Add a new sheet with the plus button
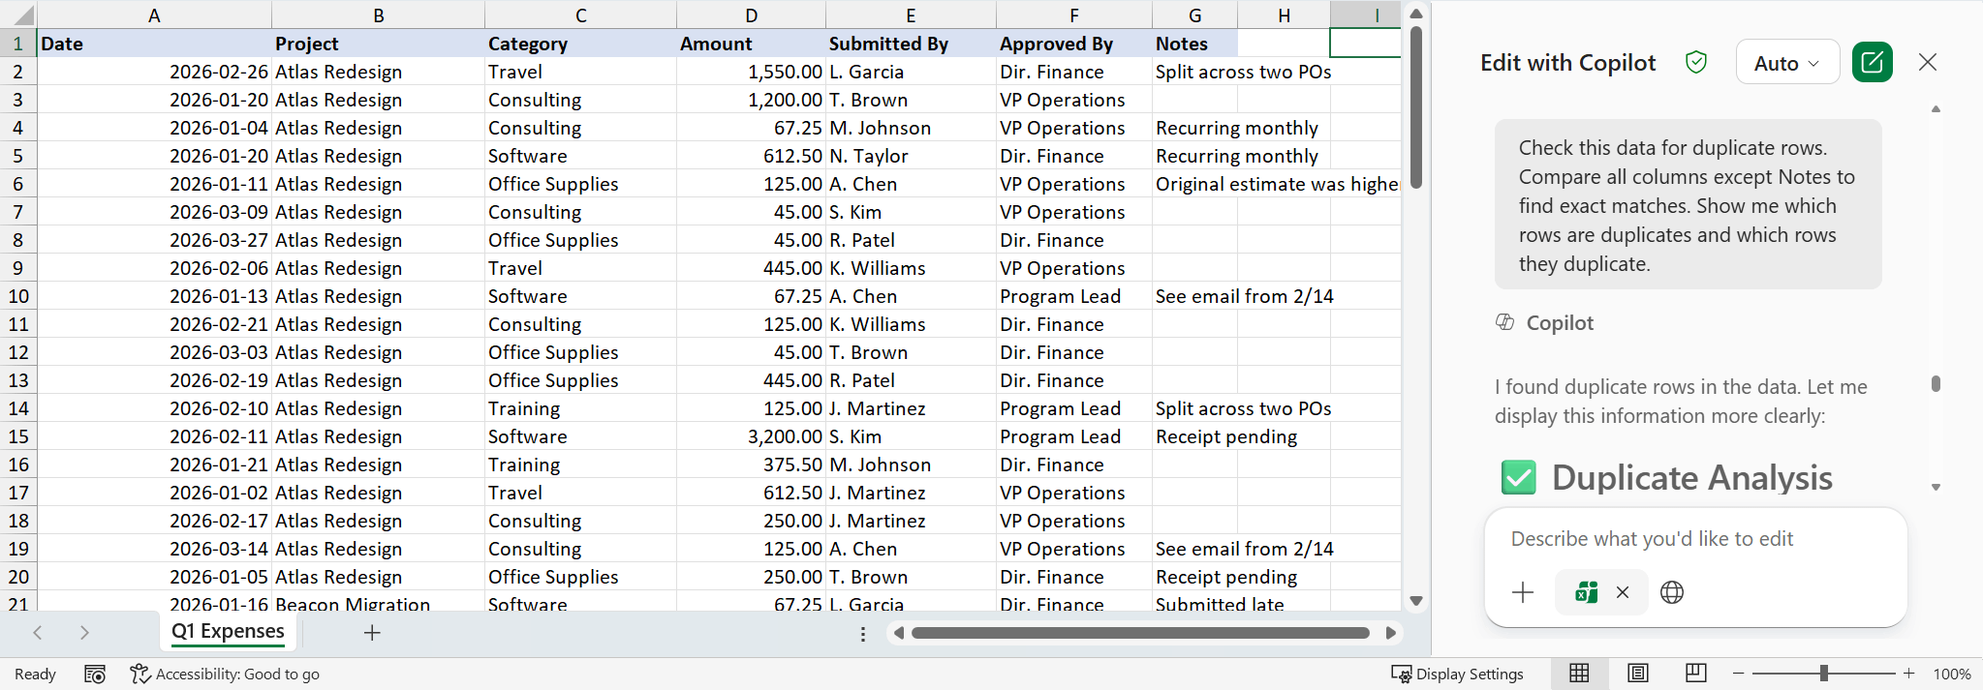The width and height of the screenshot is (1983, 690). (x=372, y=633)
